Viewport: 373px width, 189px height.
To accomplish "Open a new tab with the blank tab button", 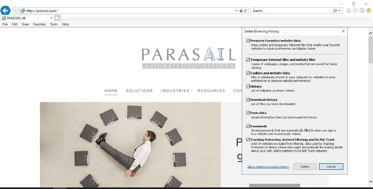I will pyautogui.click(x=58, y=18).
